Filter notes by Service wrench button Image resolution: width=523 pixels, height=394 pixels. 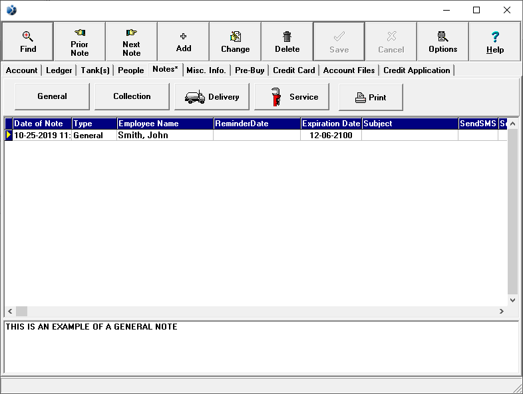click(x=291, y=97)
